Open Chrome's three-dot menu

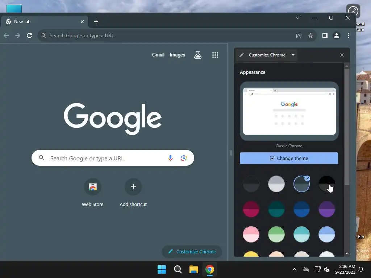click(x=348, y=35)
